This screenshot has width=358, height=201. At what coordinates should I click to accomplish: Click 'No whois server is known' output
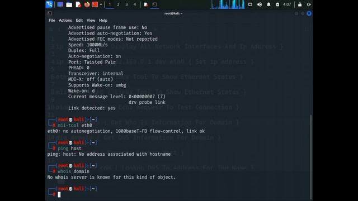pos(112,177)
